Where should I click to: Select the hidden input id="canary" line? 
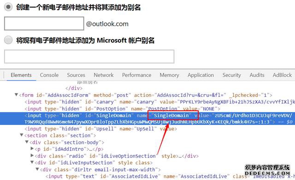tap(160, 102)
